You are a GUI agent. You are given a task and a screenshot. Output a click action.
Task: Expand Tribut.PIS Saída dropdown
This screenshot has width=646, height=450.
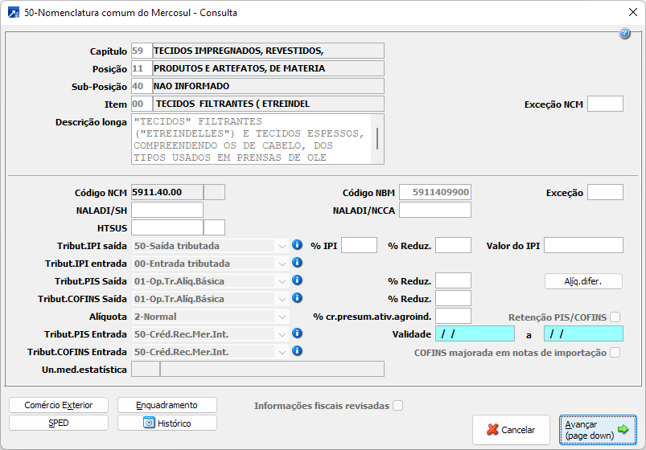282,281
